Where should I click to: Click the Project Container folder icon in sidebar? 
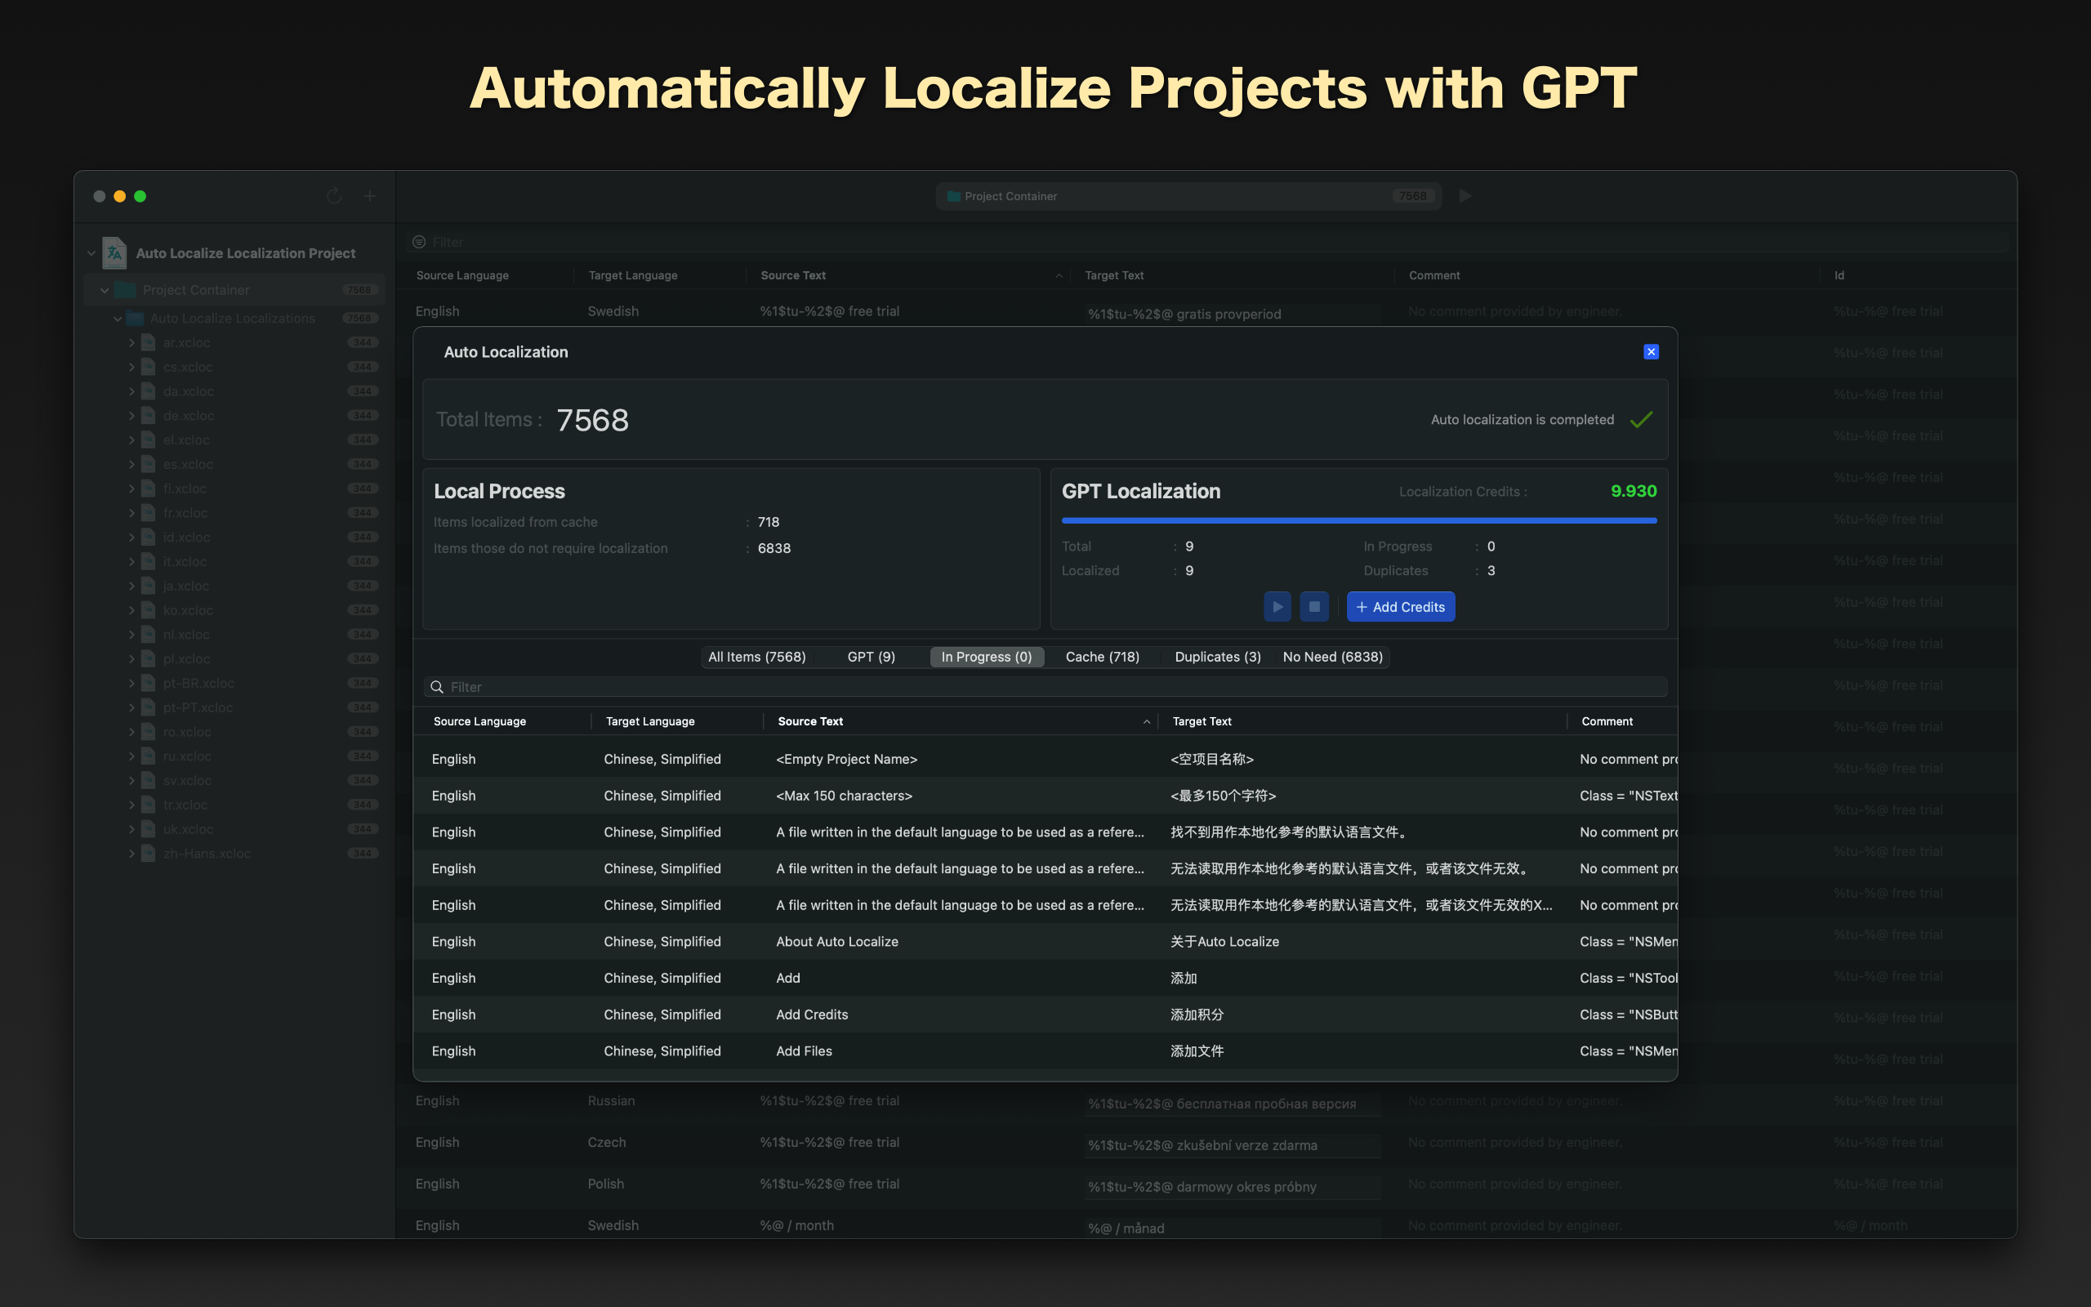126,289
